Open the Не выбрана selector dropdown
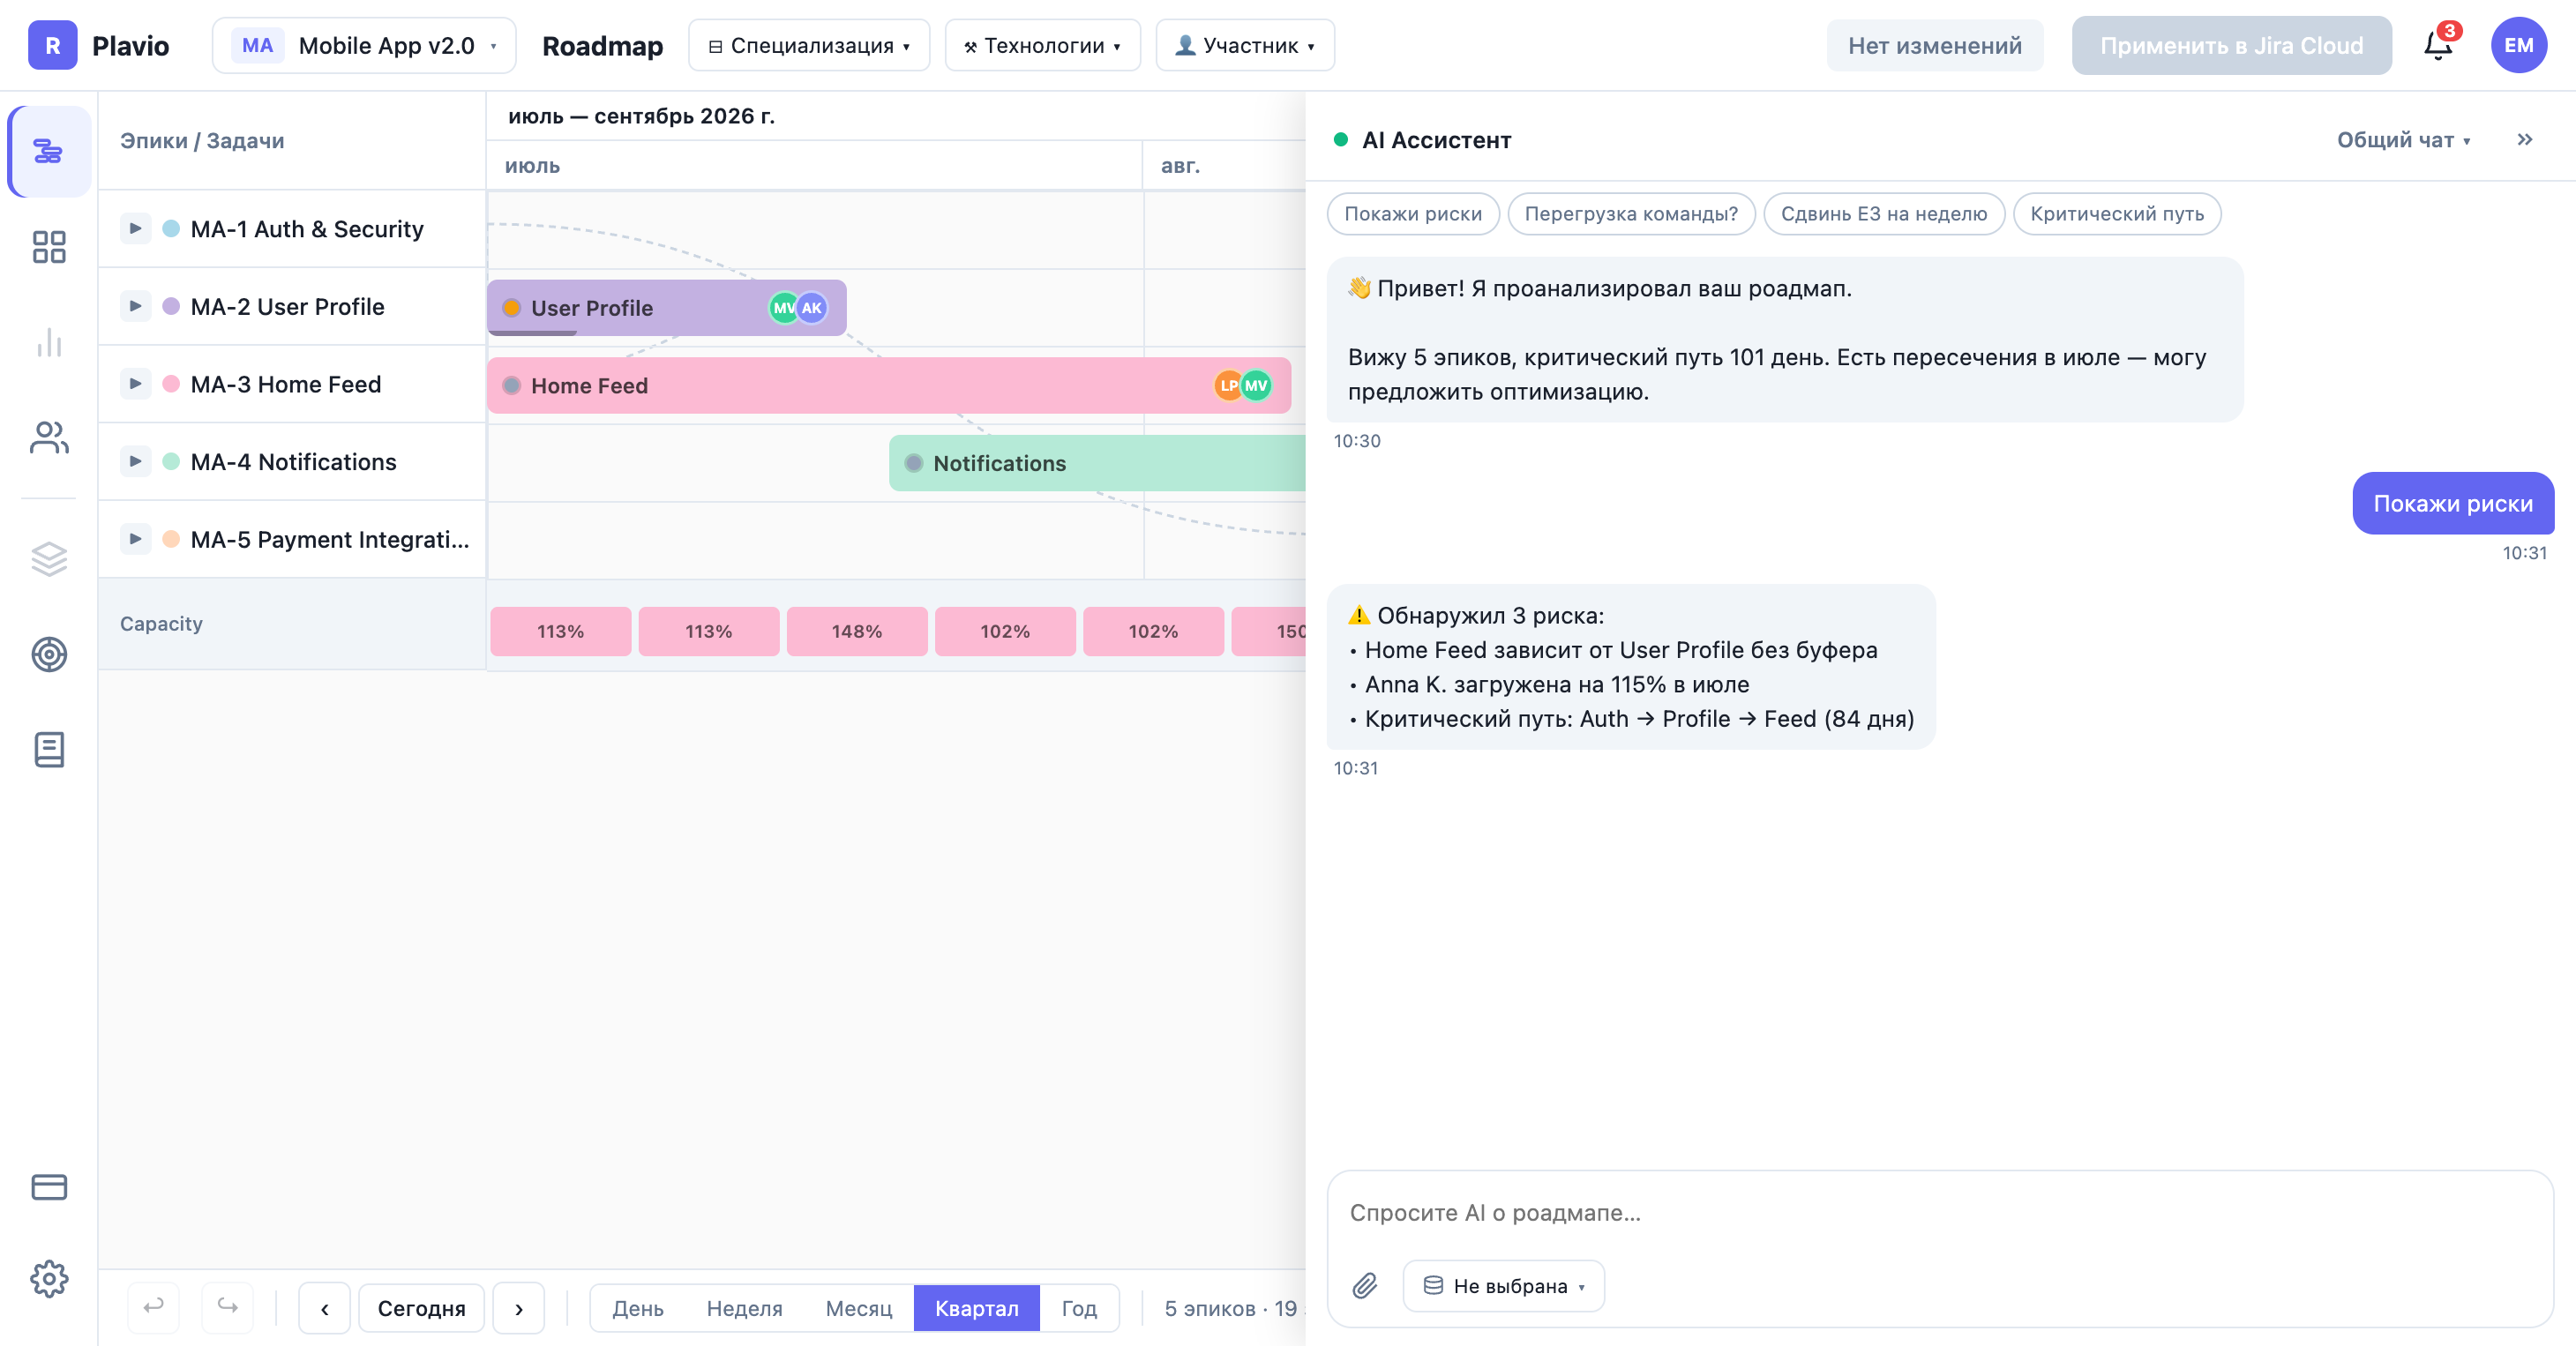This screenshot has height=1346, width=2576. pos(1503,1285)
